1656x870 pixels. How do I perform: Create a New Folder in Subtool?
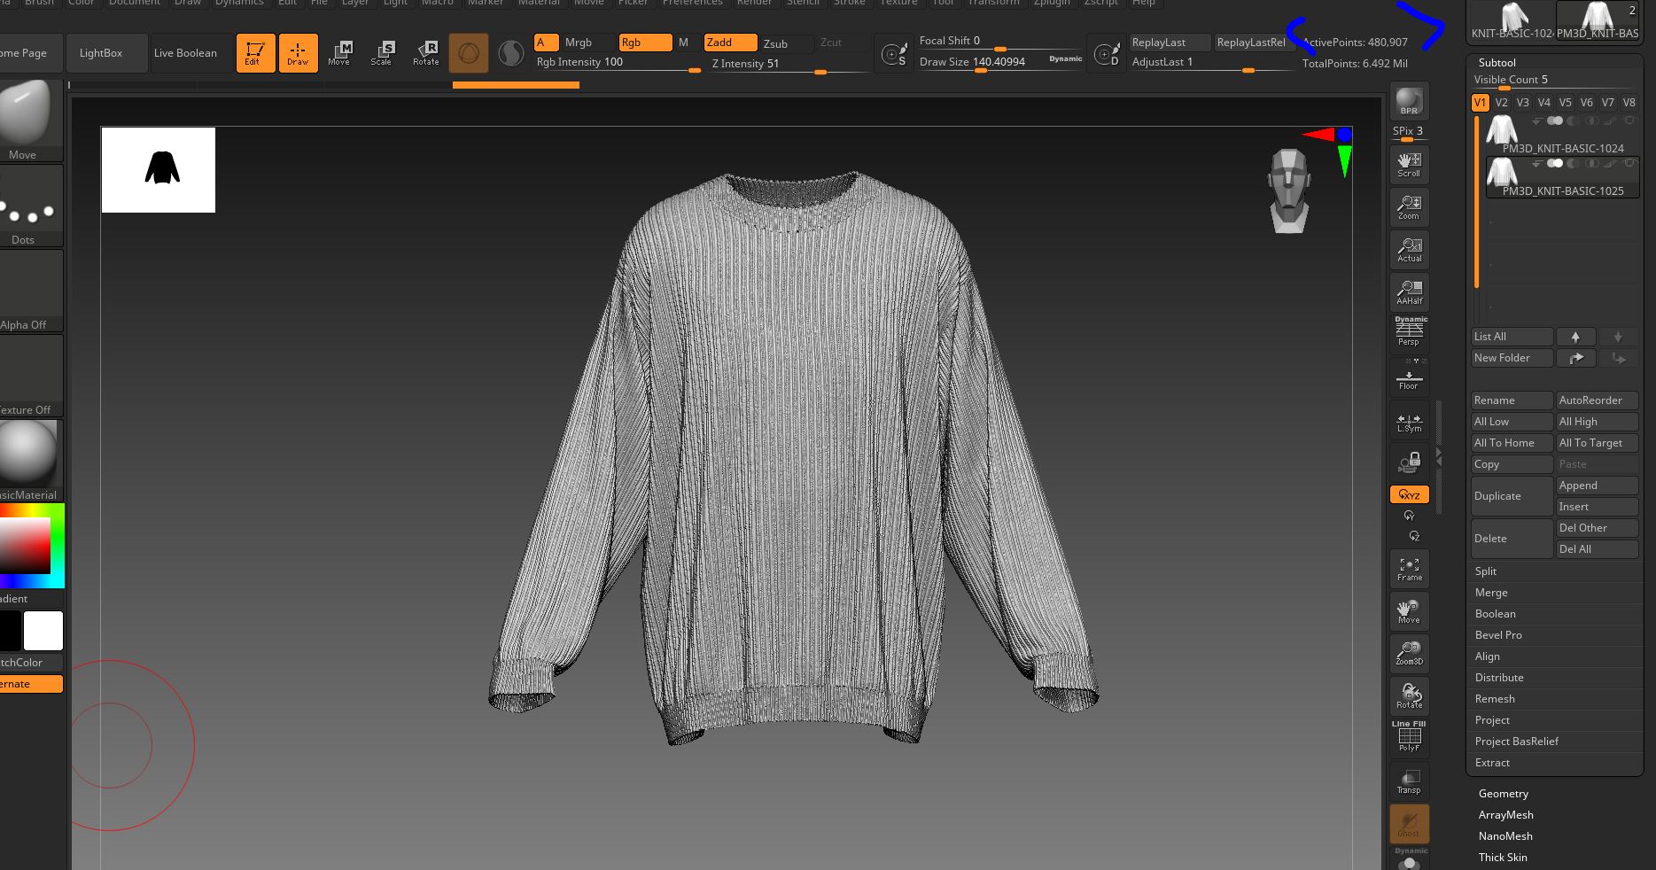click(1512, 358)
